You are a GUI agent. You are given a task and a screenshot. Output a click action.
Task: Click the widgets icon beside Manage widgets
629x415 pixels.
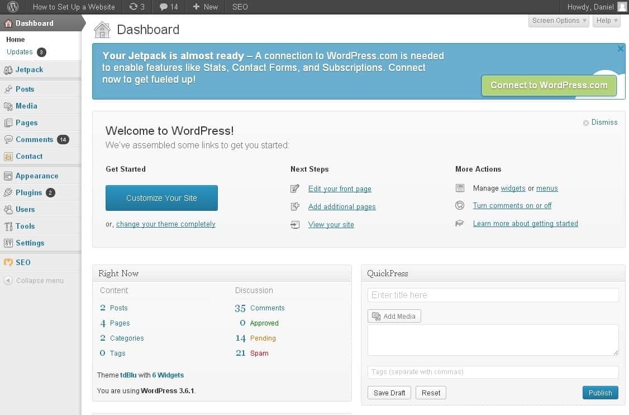[460, 188]
